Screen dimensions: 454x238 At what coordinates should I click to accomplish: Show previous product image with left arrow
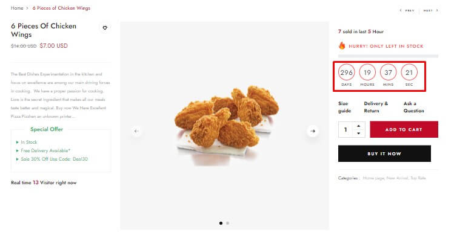(136, 131)
